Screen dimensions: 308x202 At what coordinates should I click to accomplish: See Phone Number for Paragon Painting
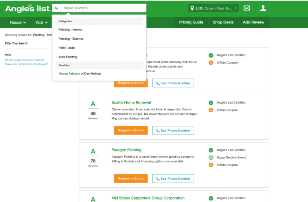(173, 179)
